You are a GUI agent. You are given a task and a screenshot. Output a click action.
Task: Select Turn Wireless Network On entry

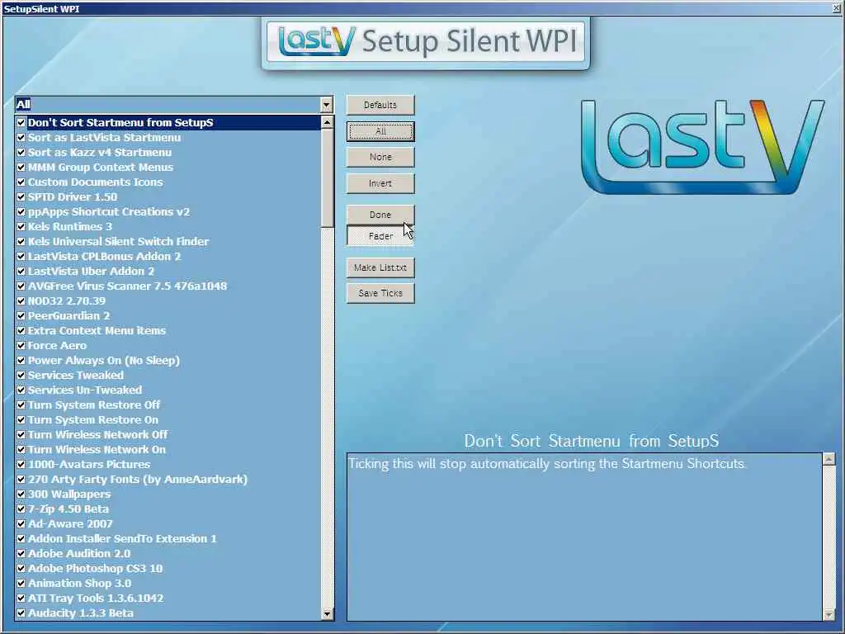97,450
